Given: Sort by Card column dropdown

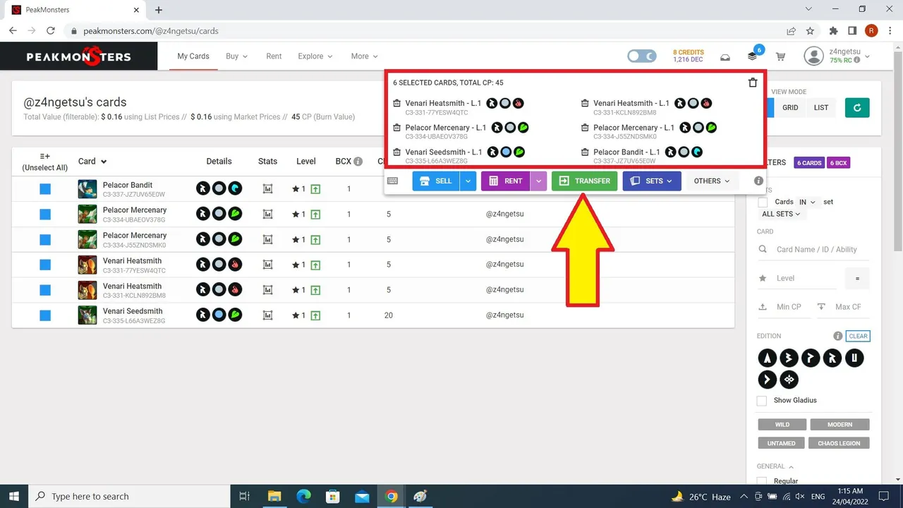Looking at the screenshot, I should (92, 162).
